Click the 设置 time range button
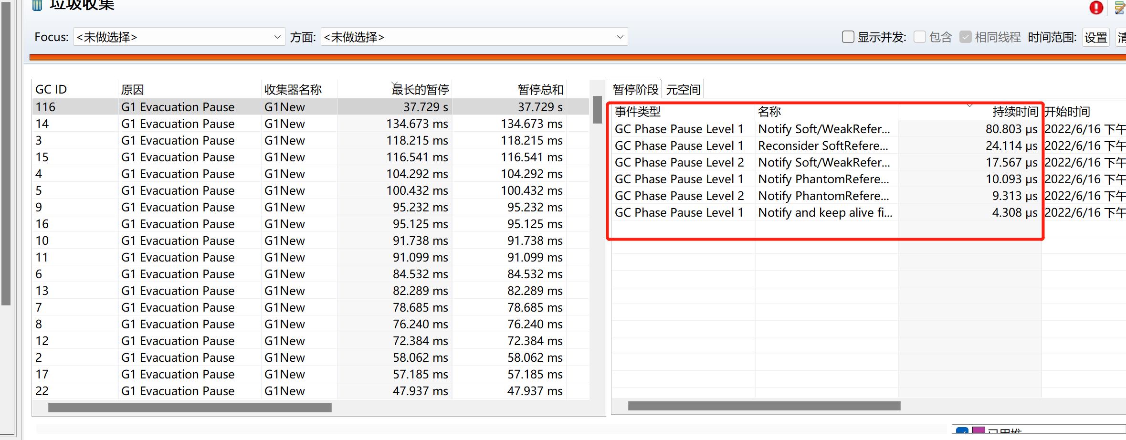This screenshot has height=440, width=1126. pos(1095,37)
